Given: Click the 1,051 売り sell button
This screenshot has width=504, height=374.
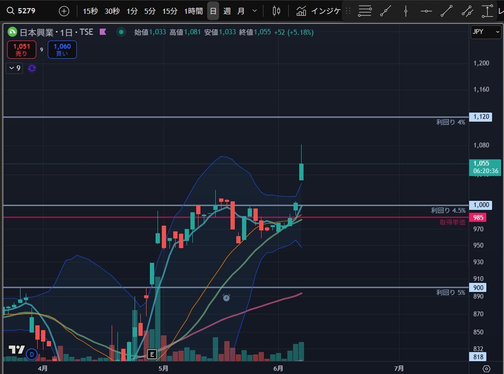Looking at the screenshot, I should coord(22,50).
